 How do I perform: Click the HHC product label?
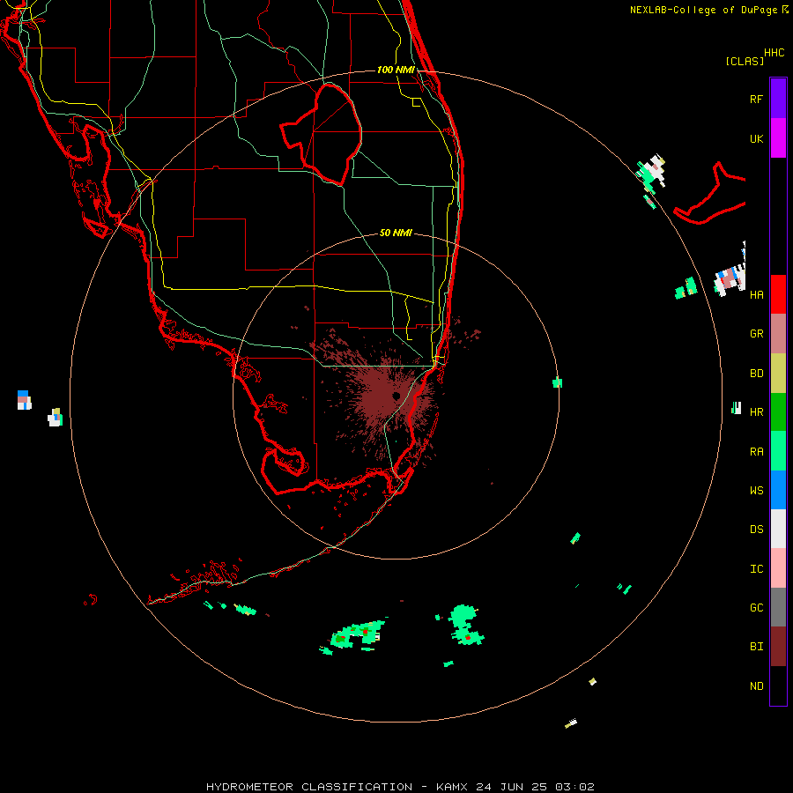774,53
